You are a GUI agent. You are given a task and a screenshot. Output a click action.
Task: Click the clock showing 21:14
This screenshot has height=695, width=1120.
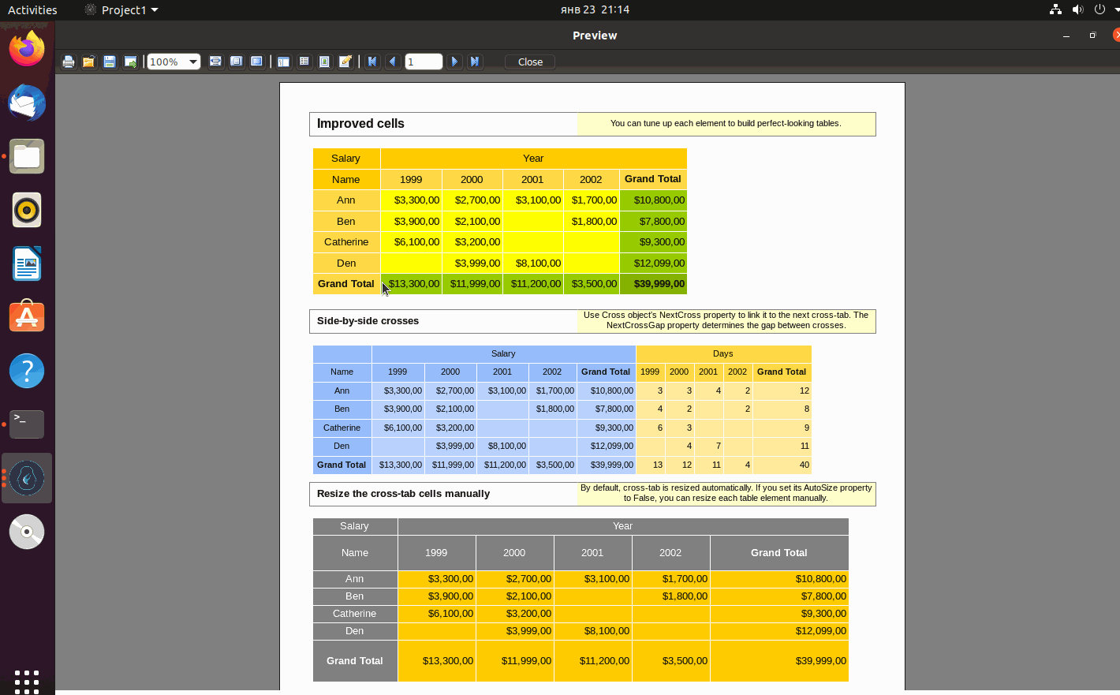click(x=595, y=9)
